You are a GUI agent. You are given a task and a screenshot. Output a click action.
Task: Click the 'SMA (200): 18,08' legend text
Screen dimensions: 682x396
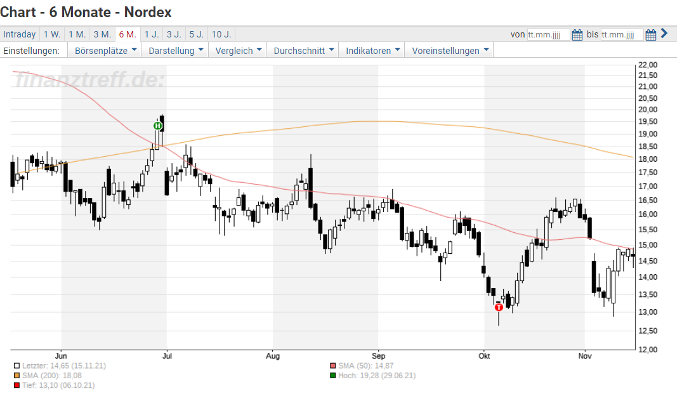52,376
